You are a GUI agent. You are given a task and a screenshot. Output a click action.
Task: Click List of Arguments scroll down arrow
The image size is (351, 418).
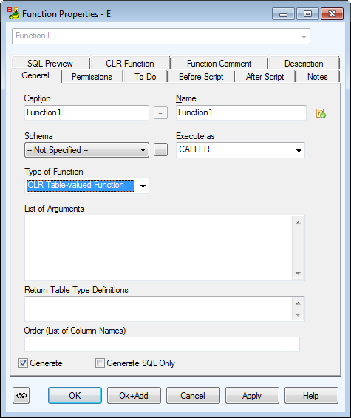tap(298, 273)
